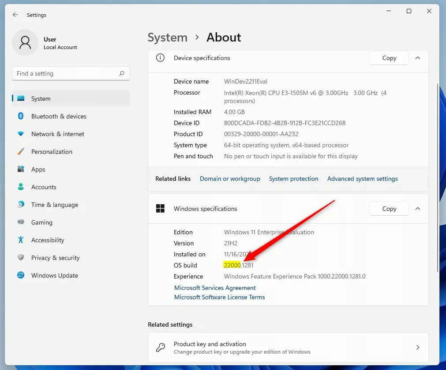Screen dimensions: 446x370
Task: Click the User Local Account name
Action: coord(60,43)
